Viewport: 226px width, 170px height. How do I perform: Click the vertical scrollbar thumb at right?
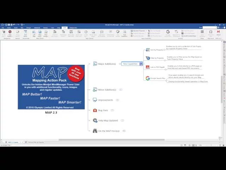(x=222, y=89)
